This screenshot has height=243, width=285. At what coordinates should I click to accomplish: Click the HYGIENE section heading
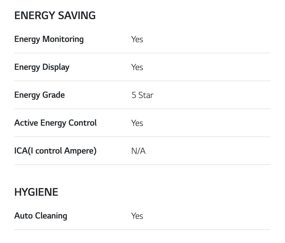coord(36,192)
